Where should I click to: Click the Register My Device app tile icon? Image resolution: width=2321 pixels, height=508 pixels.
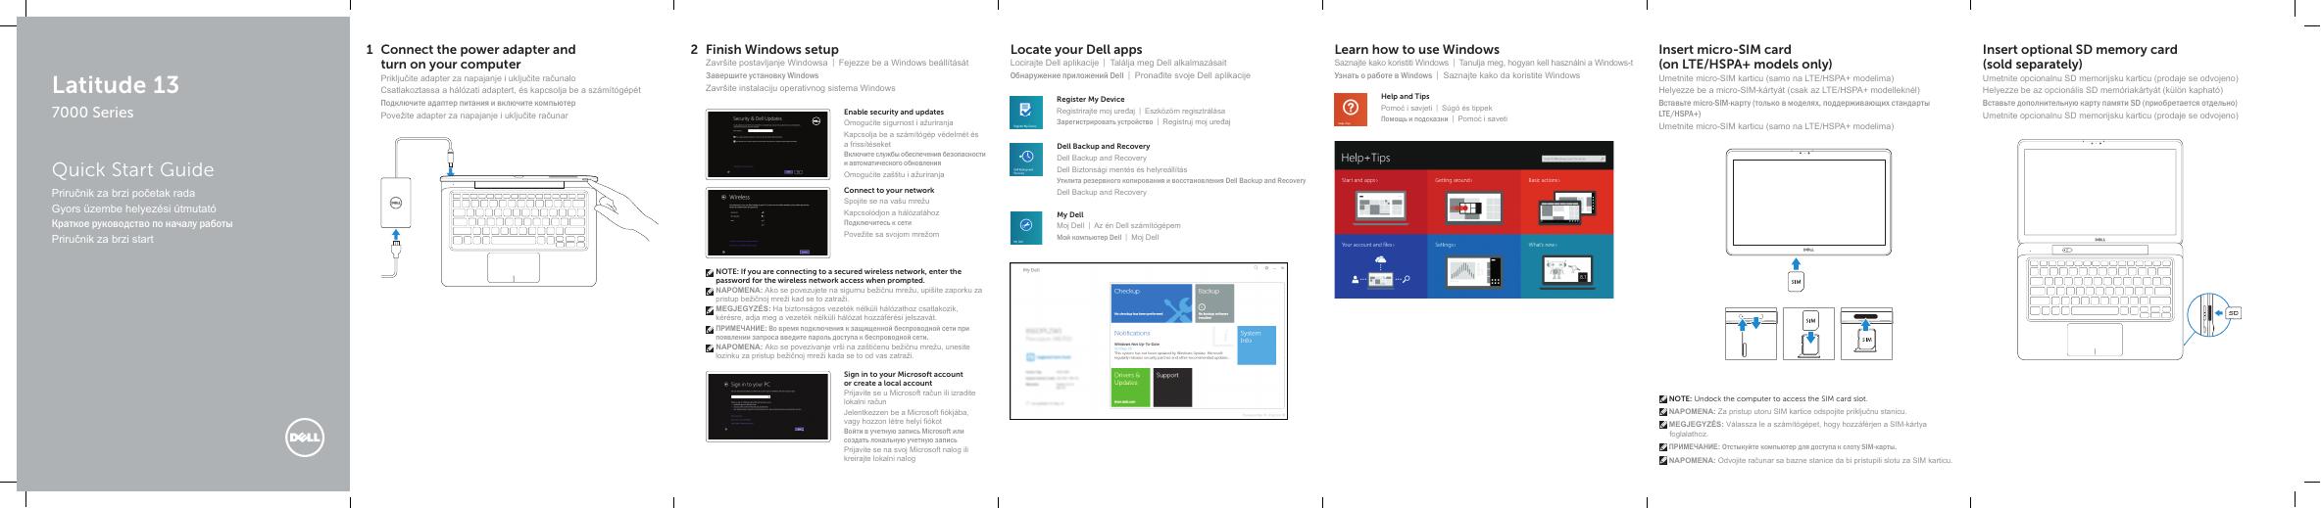(1025, 113)
